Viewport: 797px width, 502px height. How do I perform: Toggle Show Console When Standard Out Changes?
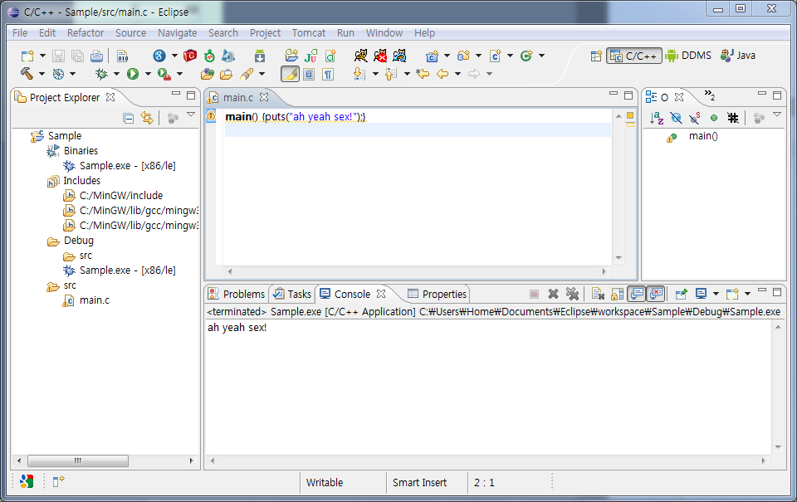[x=637, y=294]
